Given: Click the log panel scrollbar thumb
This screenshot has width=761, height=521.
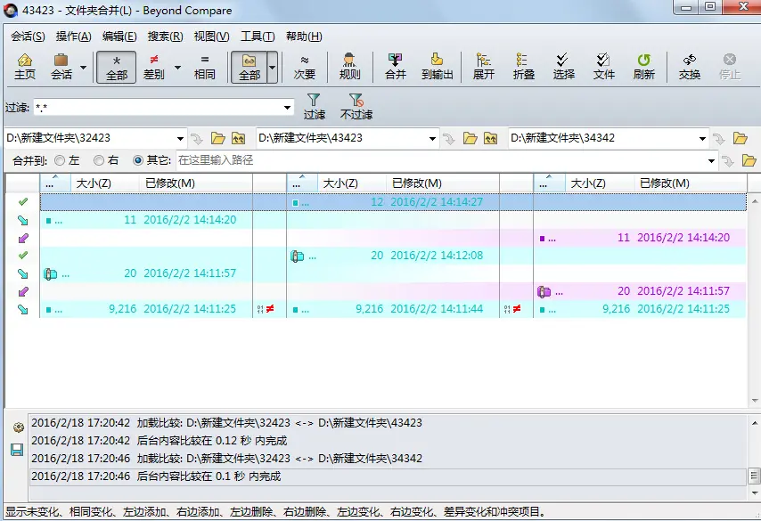Looking at the screenshot, I should [754, 476].
